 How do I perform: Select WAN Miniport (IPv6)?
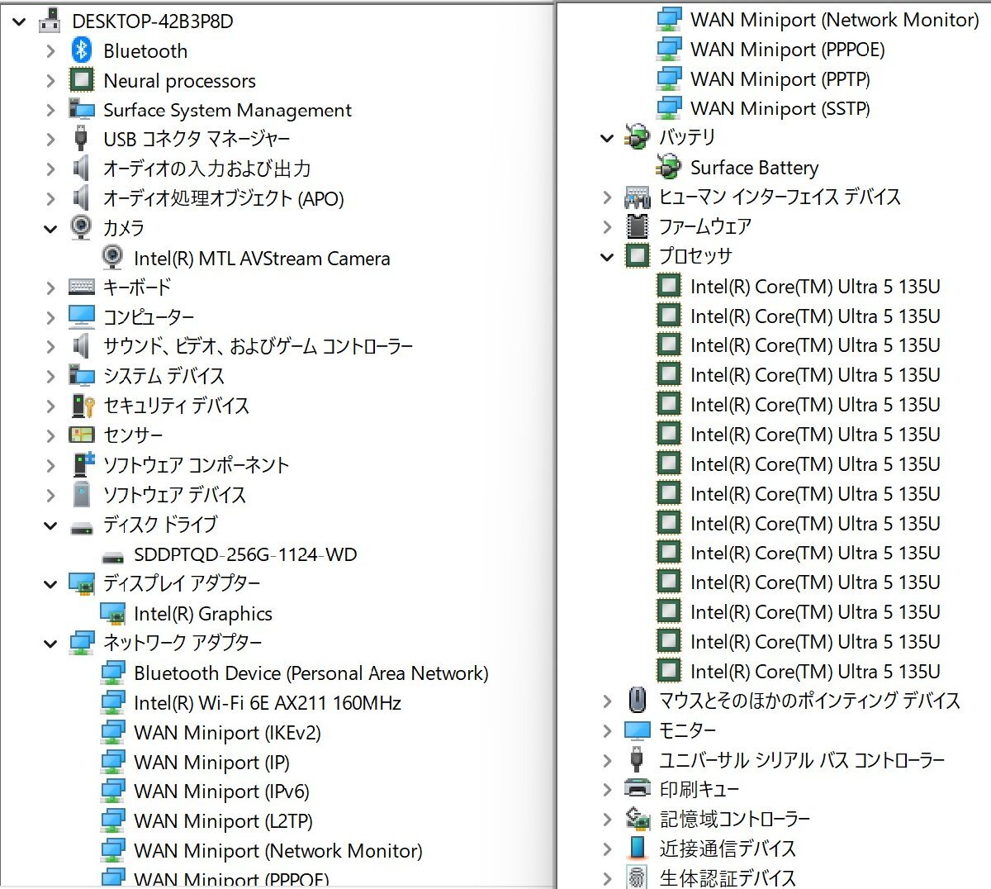pyautogui.click(x=221, y=792)
